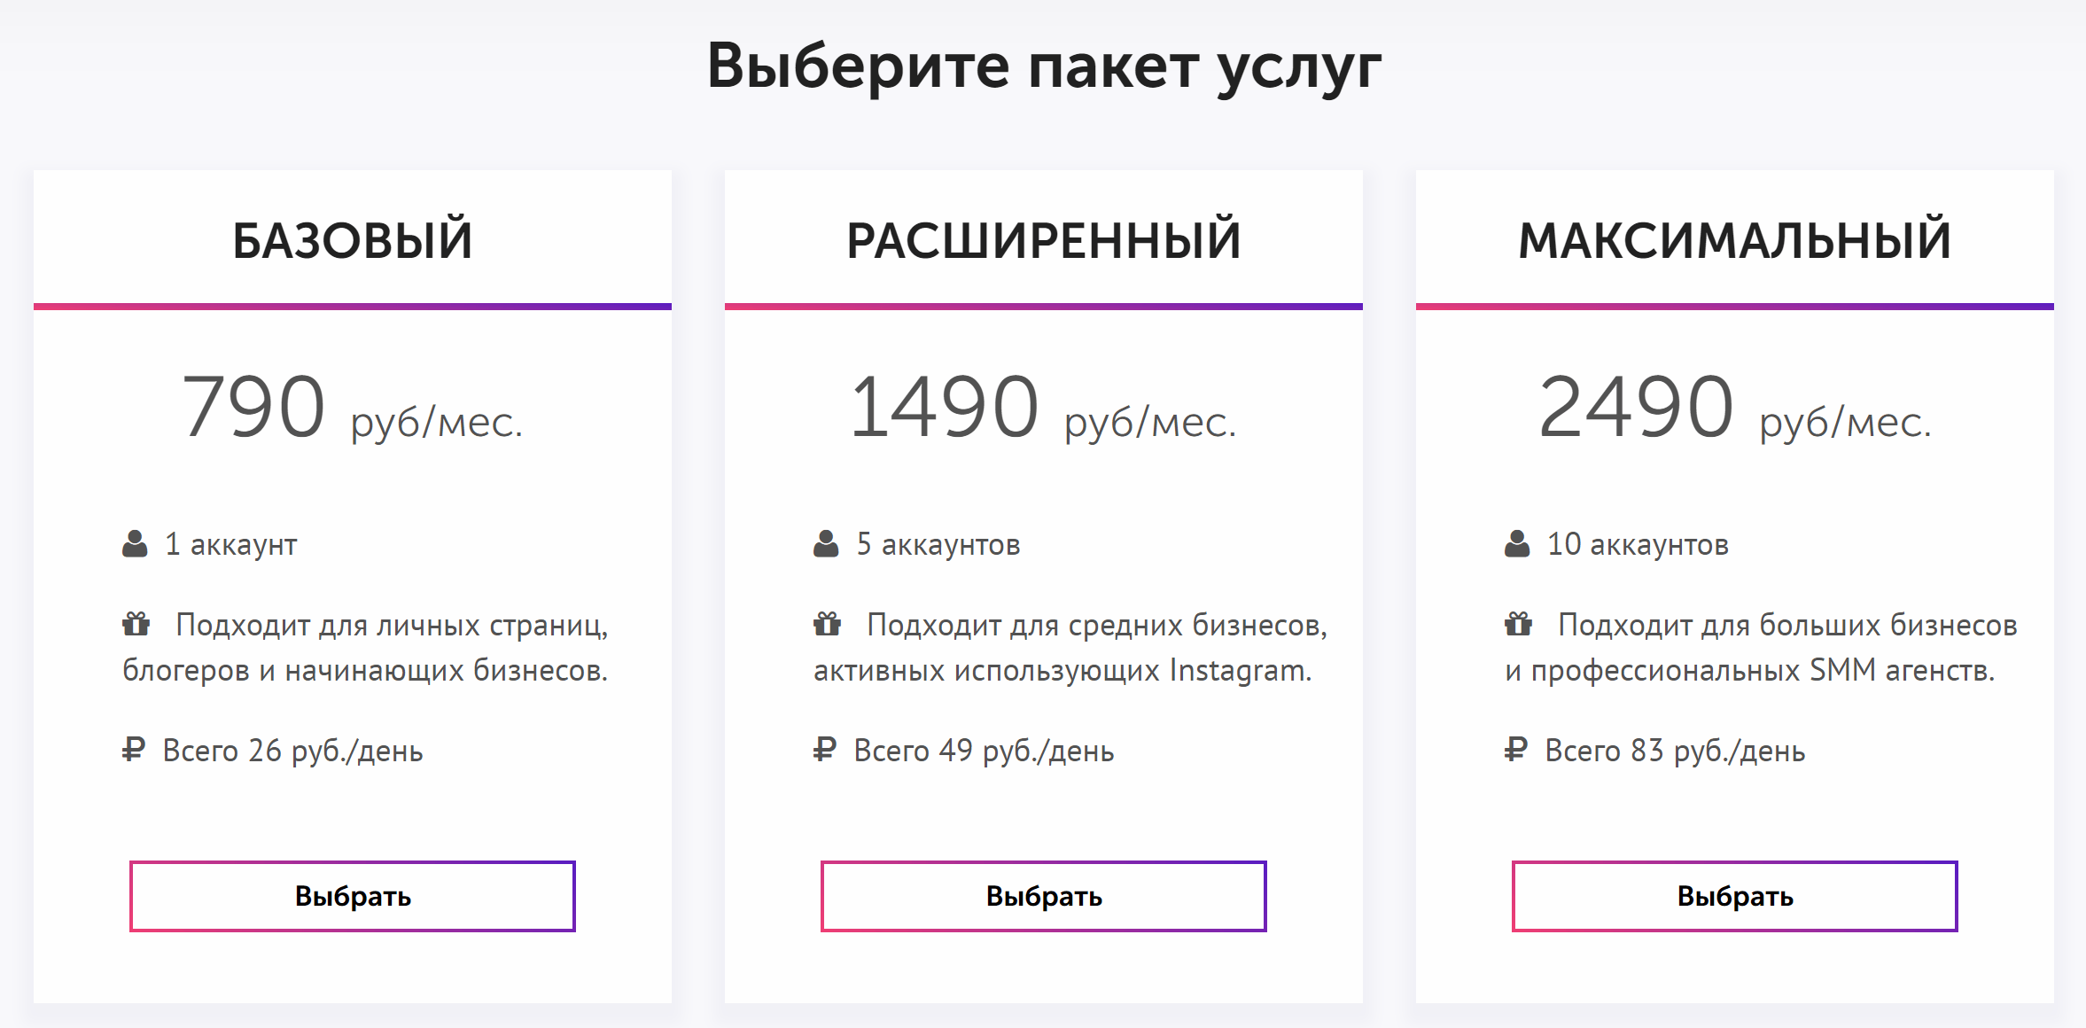Click the user icon beside "10 аккаунтов"
Screen dimensions: 2086x1028
[x=1517, y=544]
